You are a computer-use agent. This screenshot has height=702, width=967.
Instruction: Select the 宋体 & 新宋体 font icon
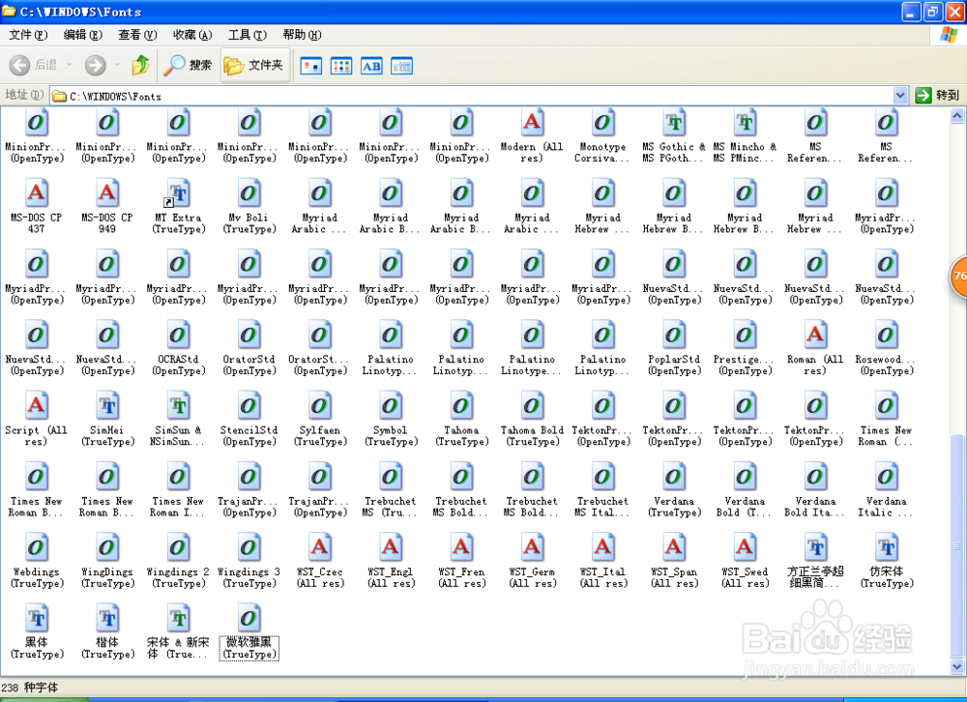178,618
